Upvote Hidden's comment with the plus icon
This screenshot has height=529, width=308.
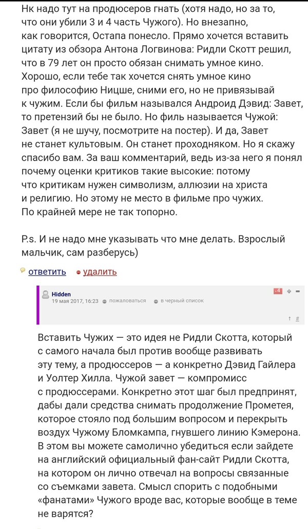pyautogui.click(x=289, y=291)
